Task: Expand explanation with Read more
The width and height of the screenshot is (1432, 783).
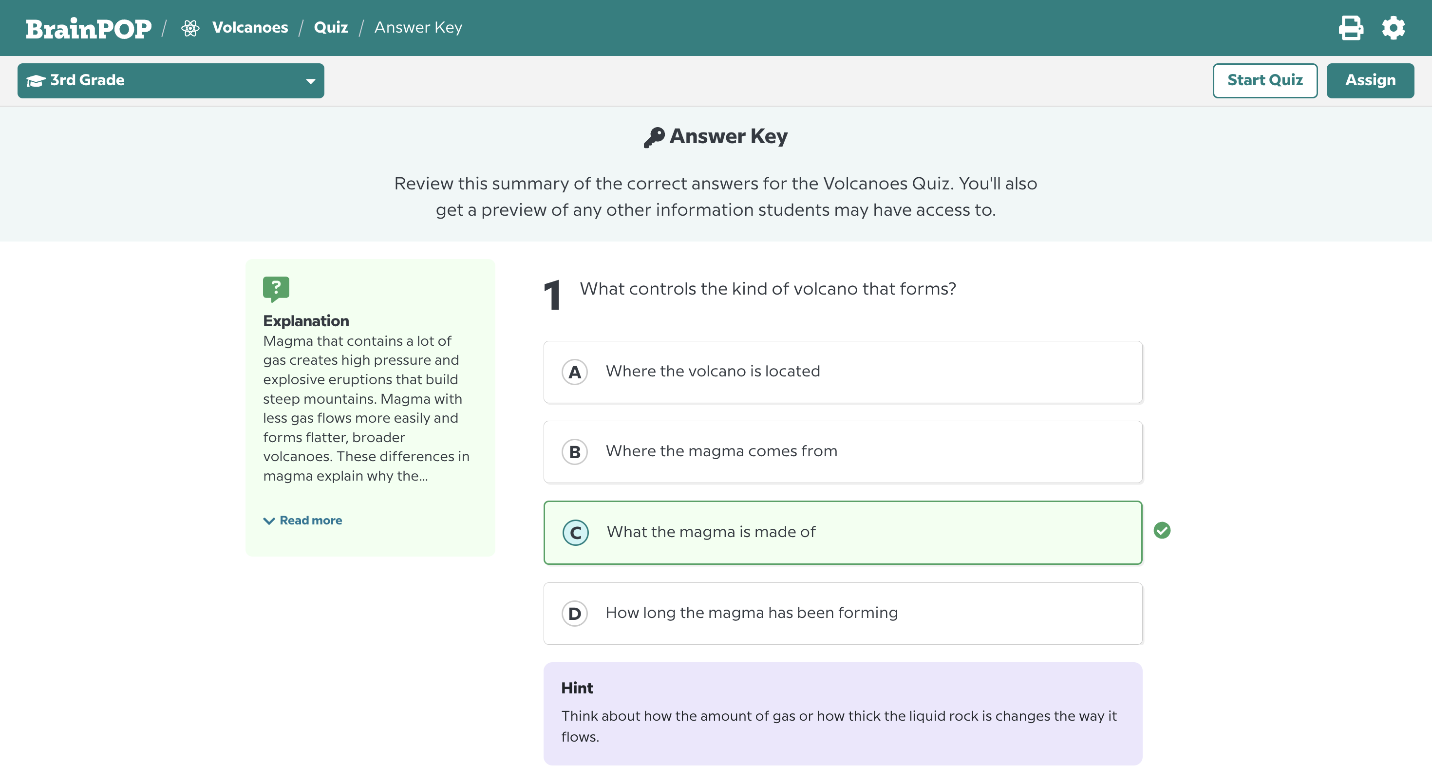Action: pyautogui.click(x=311, y=521)
